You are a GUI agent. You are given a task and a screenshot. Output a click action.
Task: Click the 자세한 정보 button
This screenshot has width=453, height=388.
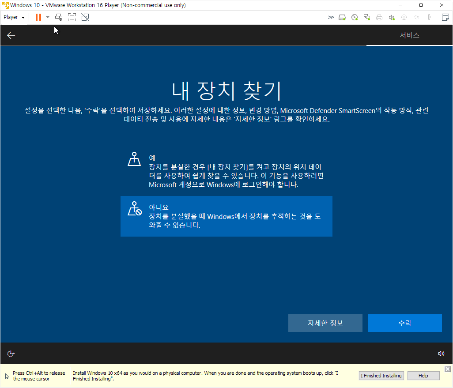click(x=325, y=323)
